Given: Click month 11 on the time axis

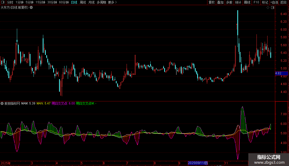Looking at the screenshot, I should point(226,163).
